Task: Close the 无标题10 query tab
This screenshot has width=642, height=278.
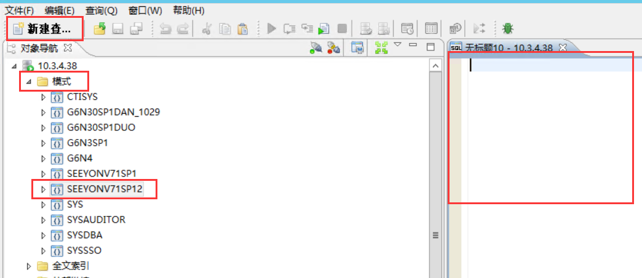Action: tap(563, 48)
